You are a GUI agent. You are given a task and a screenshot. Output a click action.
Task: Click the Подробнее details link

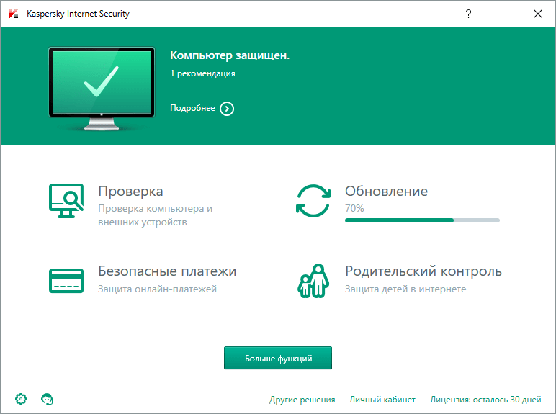click(x=192, y=108)
